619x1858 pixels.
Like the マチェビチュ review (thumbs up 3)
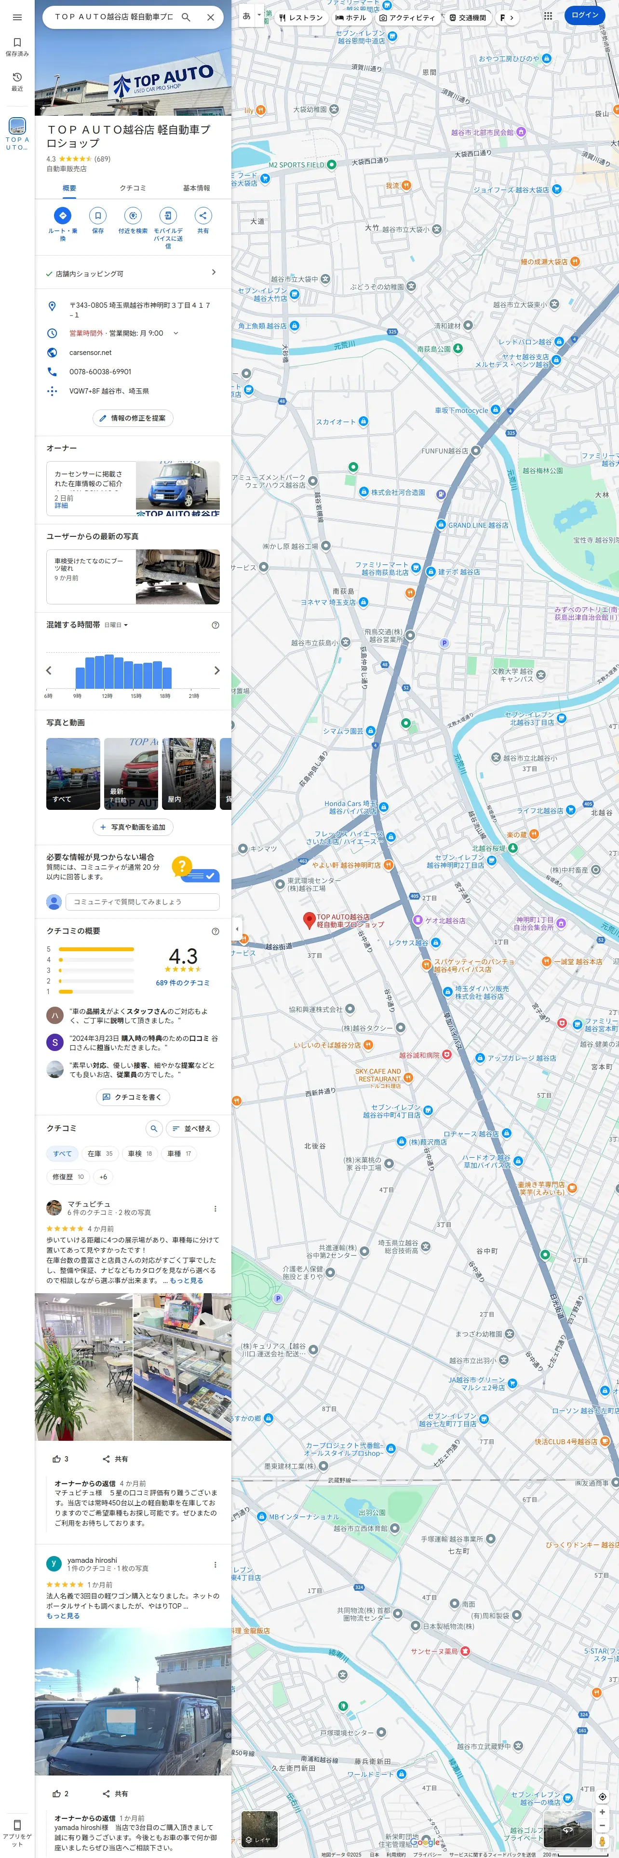(x=61, y=1459)
